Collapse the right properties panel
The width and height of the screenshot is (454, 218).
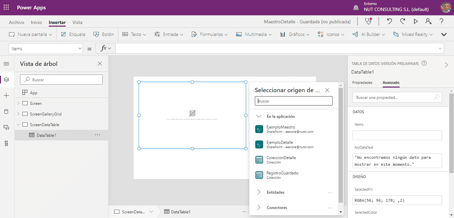(446, 65)
